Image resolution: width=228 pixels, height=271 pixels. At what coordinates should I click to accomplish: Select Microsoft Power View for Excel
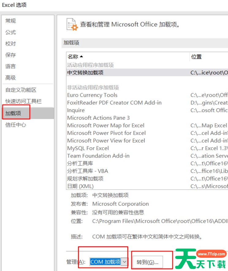(147, 141)
